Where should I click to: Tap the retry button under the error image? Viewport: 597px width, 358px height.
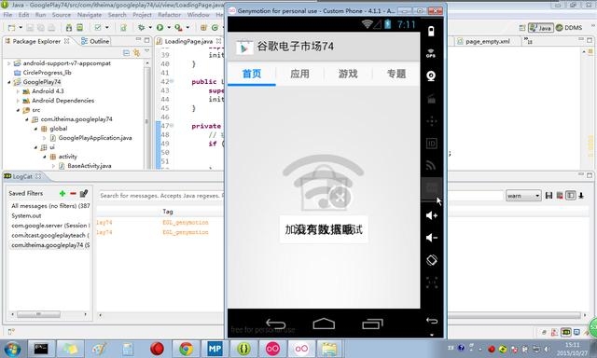(x=324, y=229)
